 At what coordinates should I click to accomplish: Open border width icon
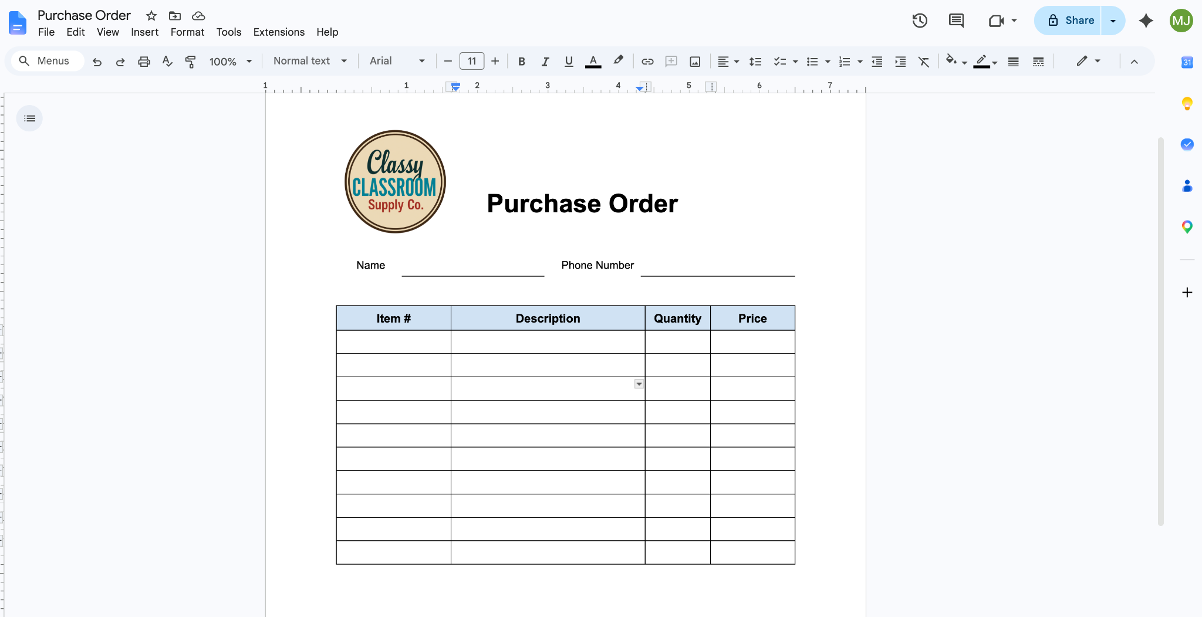point(1014,62)
